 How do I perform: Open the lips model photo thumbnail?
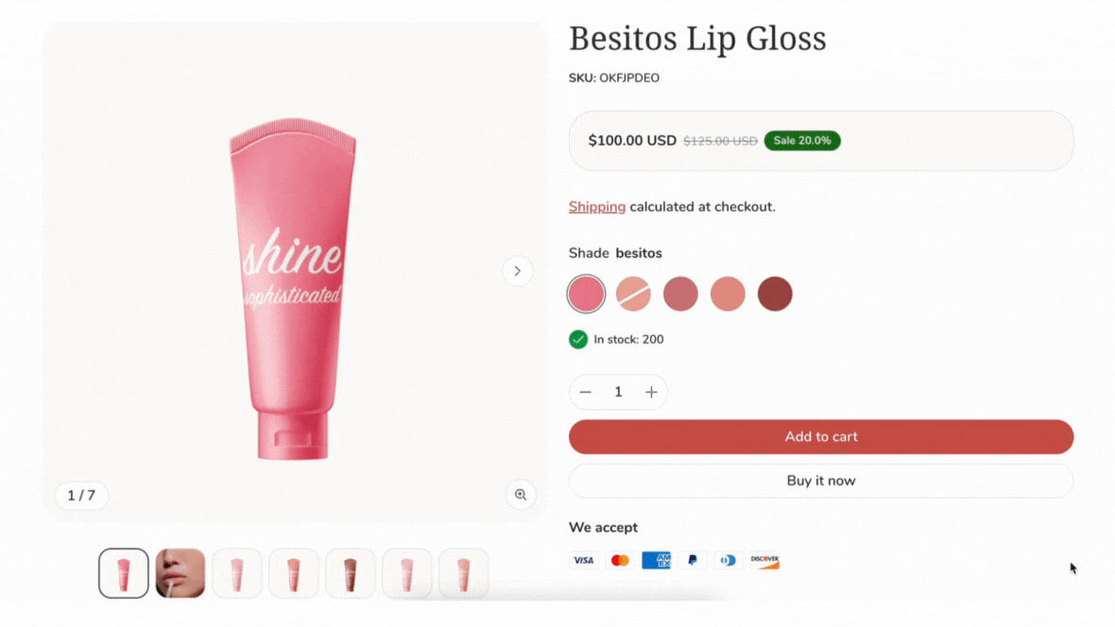180,573
